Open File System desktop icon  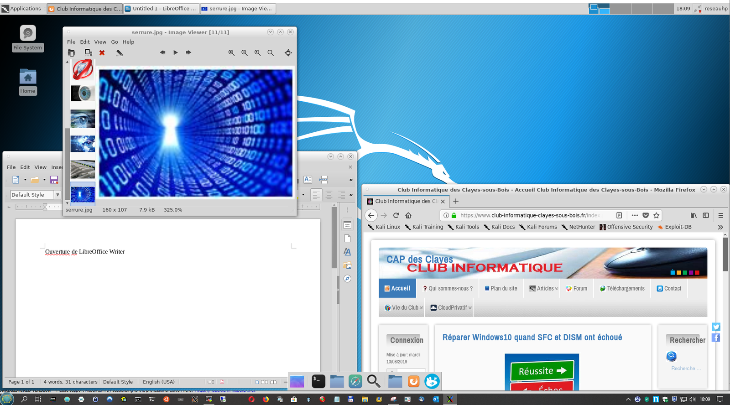(28, 38)
